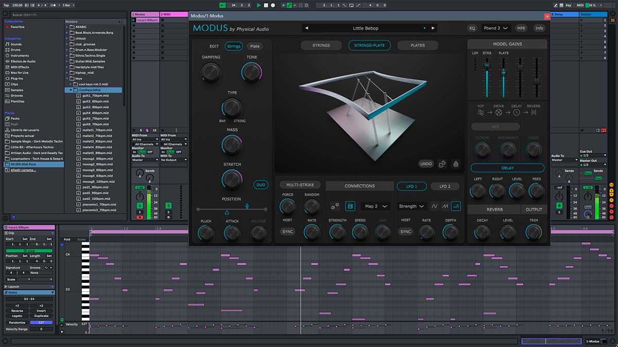Open the Modus Info button
The width and height of the screenshot is (618, 347).
pyautogui.click(x=539, y=28)
